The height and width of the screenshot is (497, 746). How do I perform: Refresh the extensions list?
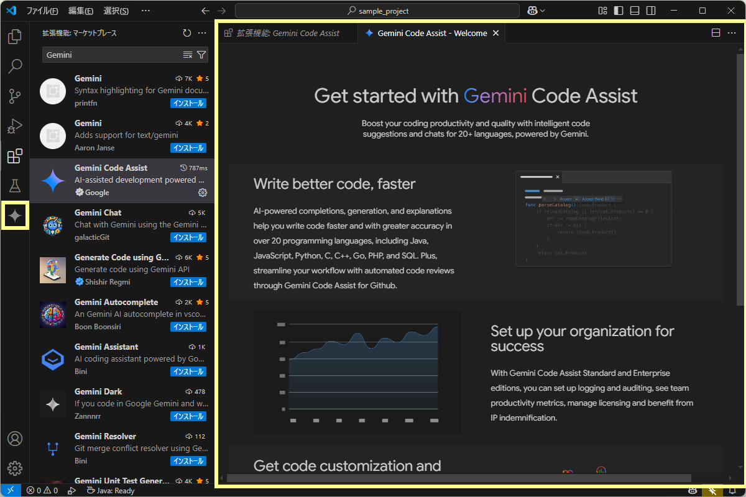(186, 34)
